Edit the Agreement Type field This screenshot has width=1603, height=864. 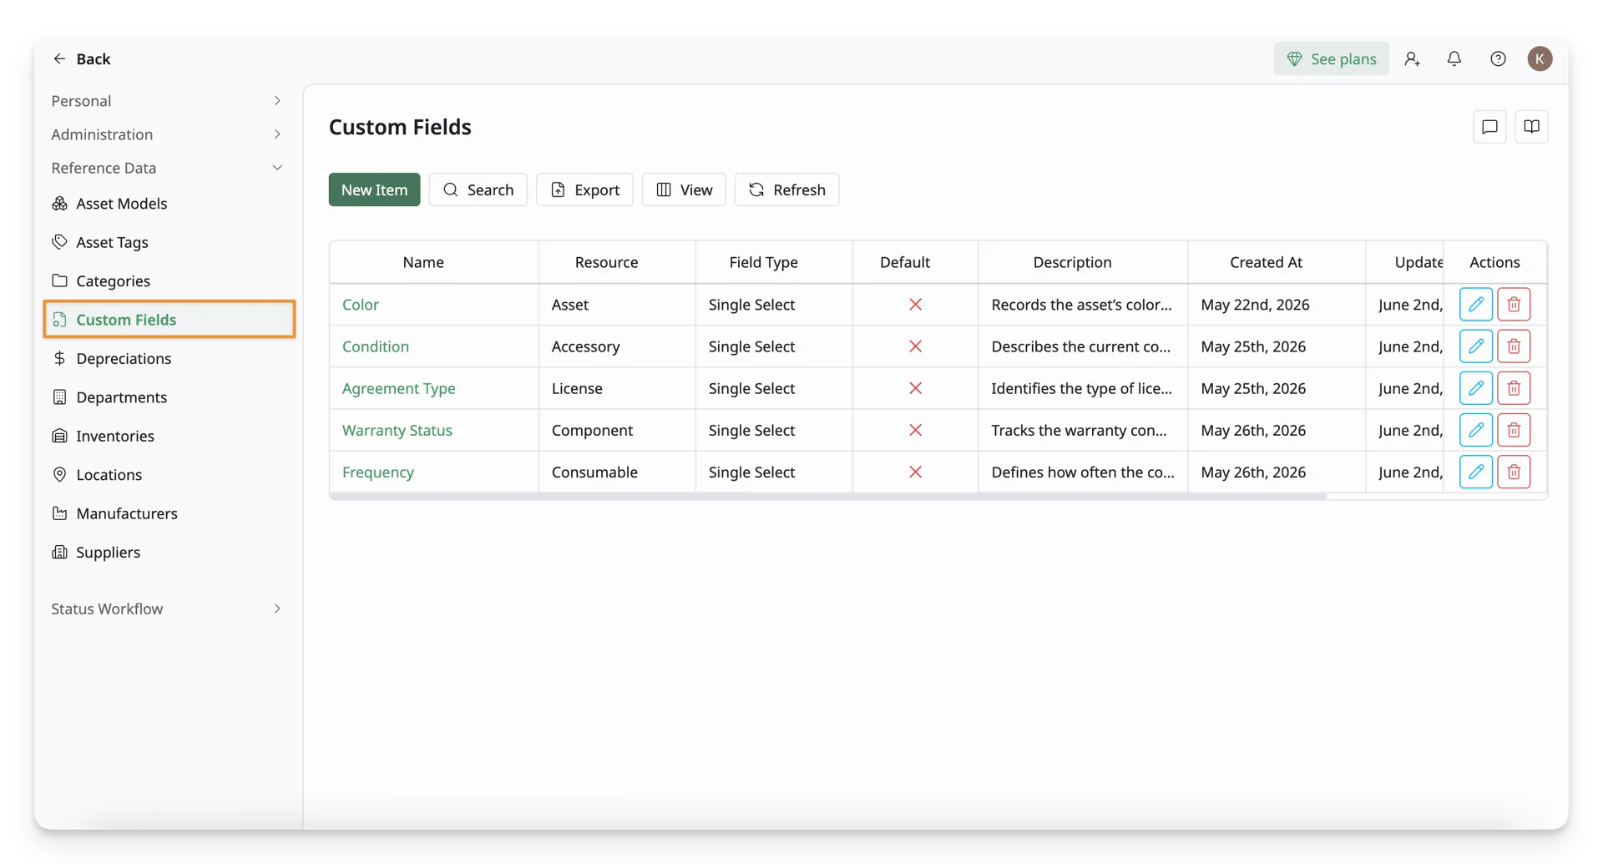pos(1475,388)
